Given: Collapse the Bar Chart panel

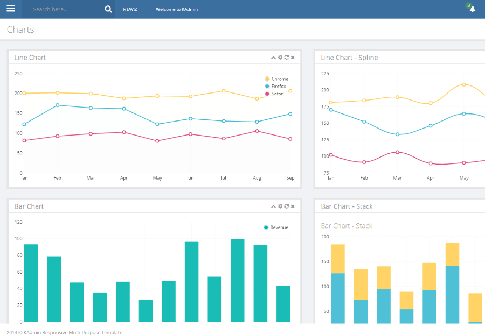Looking at the screenshot, I should [x=273, y=206].
